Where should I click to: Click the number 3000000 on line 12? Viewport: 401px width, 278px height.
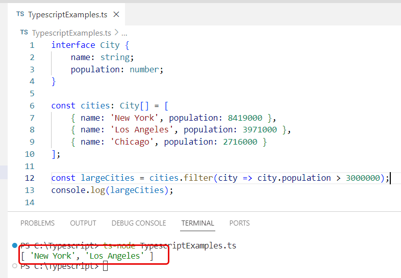coord(363,178)
